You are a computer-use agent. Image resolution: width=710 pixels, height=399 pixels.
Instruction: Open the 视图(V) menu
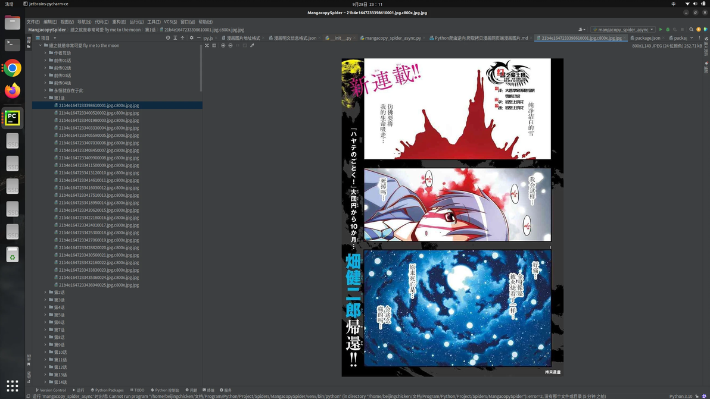(x=67, y=21)
